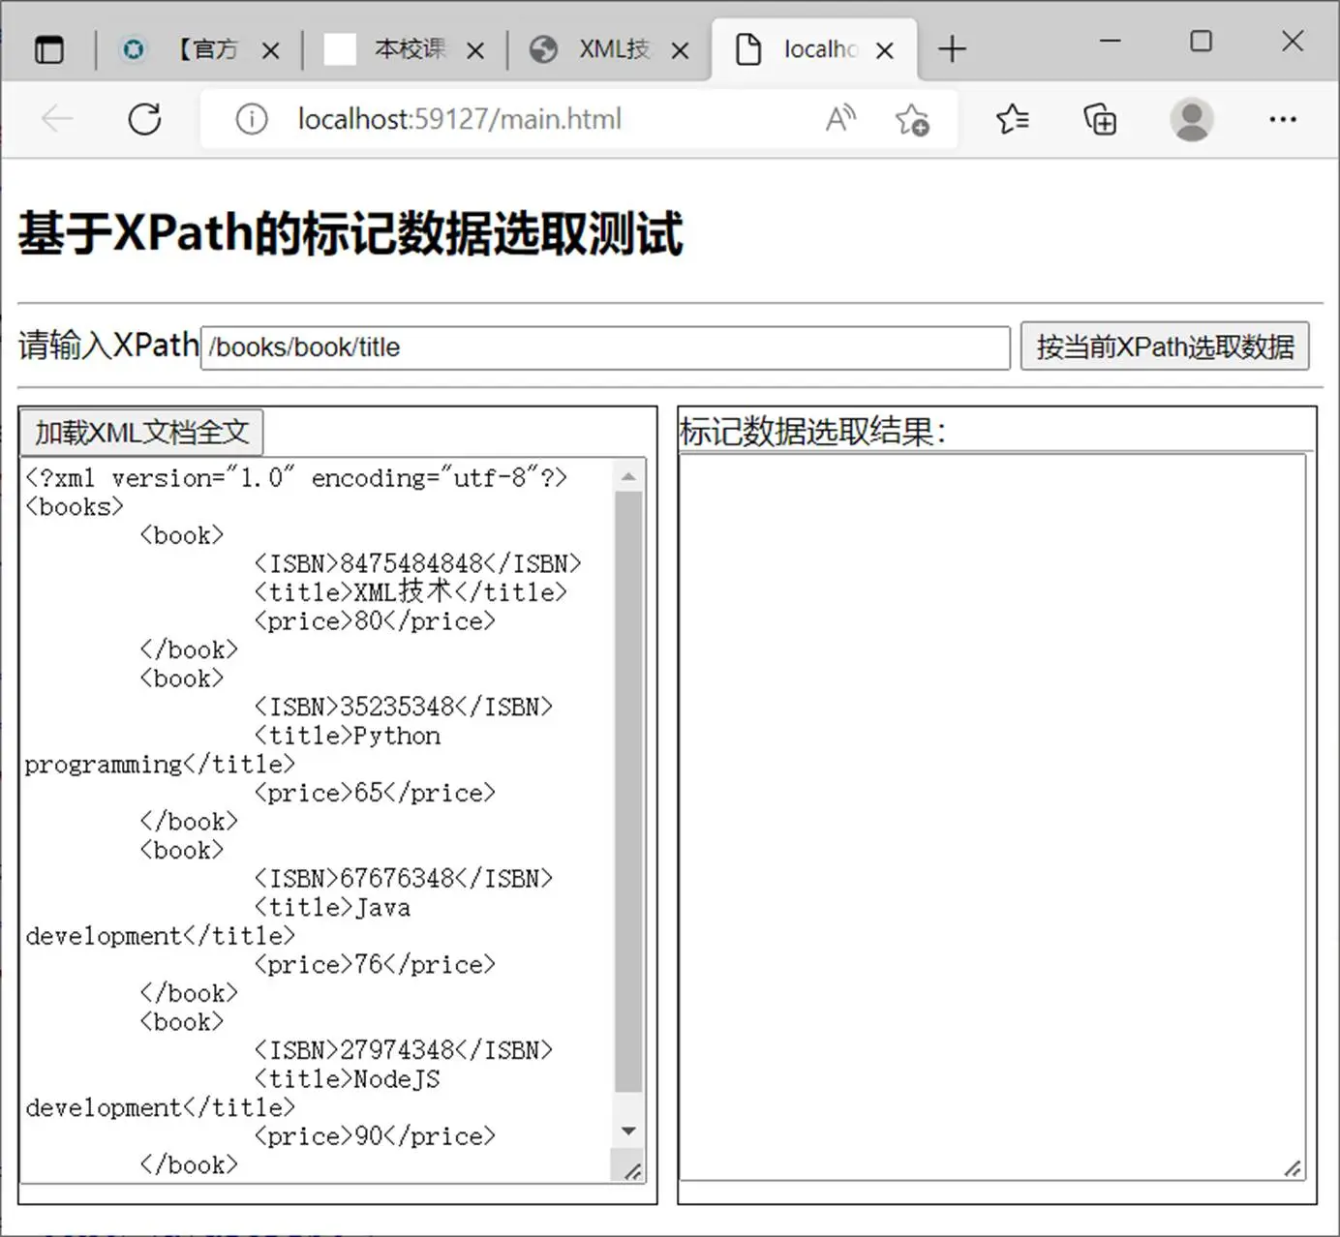This screenshot has height=1237, width=1340.
Task: Click the XML技术 title line
Action: [x=411, y=591]
